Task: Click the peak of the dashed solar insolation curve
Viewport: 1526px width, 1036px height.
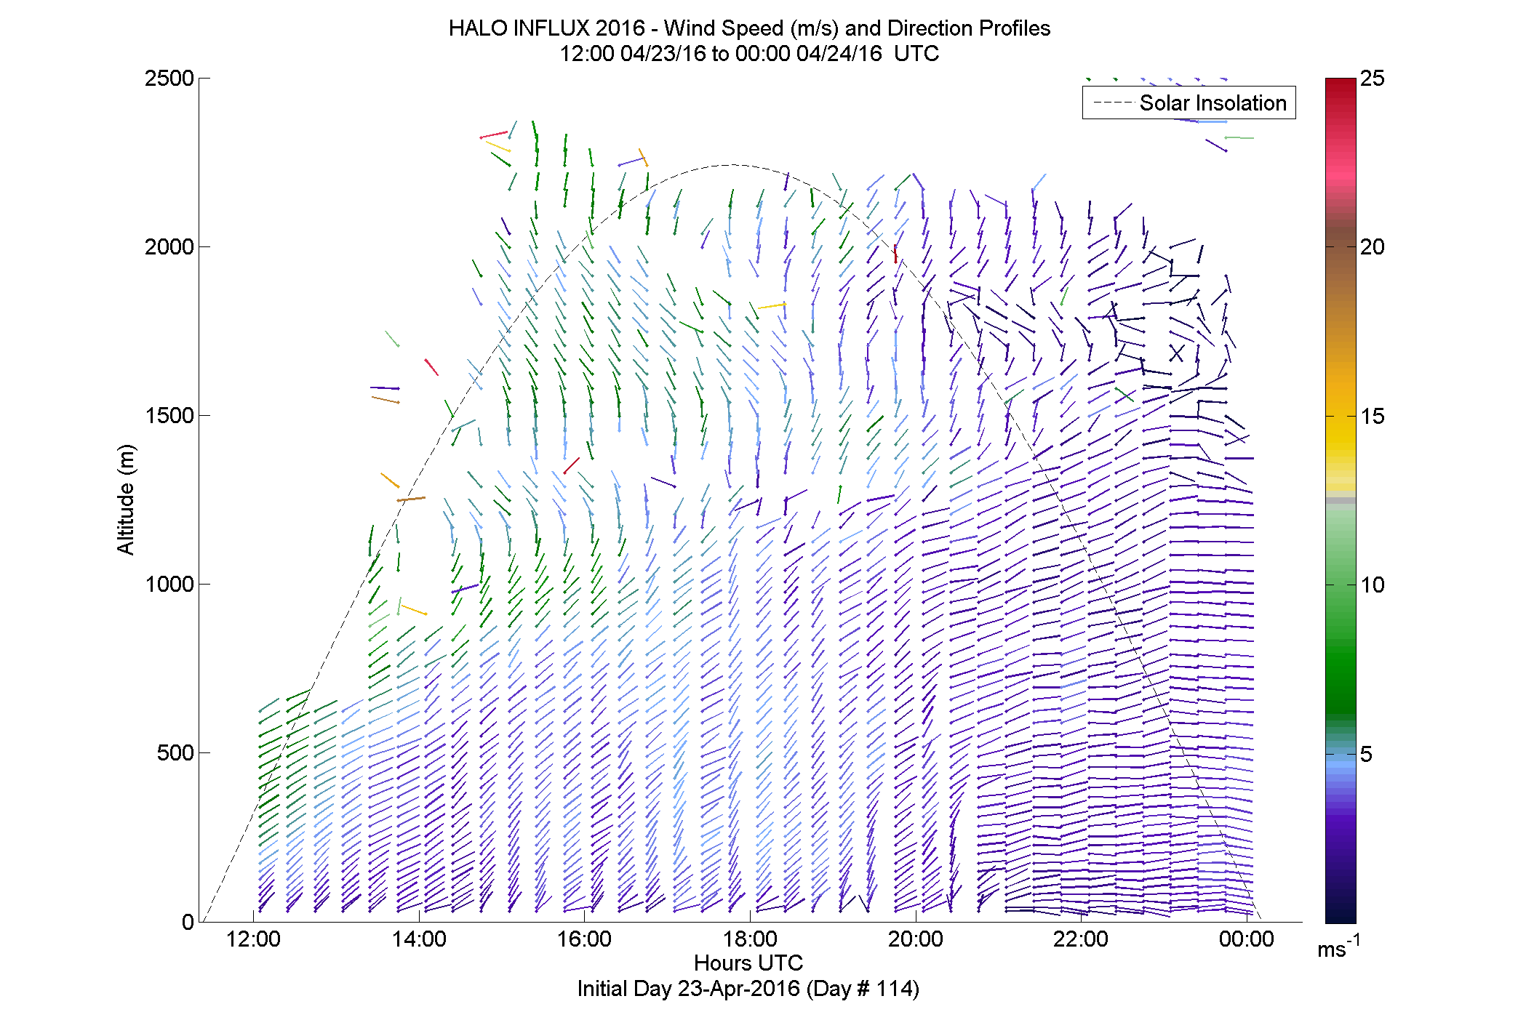Action: [731, 165]
